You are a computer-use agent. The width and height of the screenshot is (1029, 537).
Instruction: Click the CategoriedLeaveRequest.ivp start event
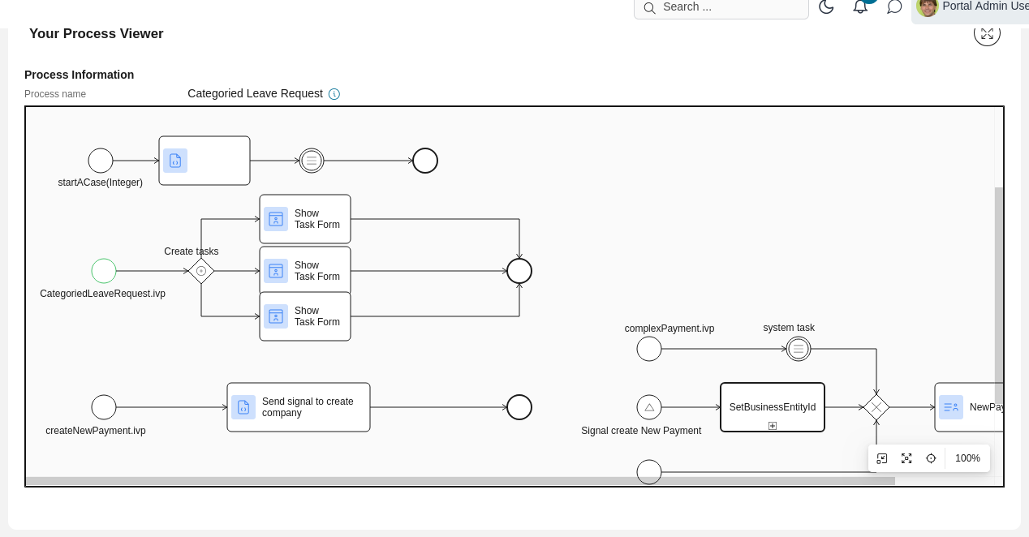pyautogui.click(x=103, y=271)
